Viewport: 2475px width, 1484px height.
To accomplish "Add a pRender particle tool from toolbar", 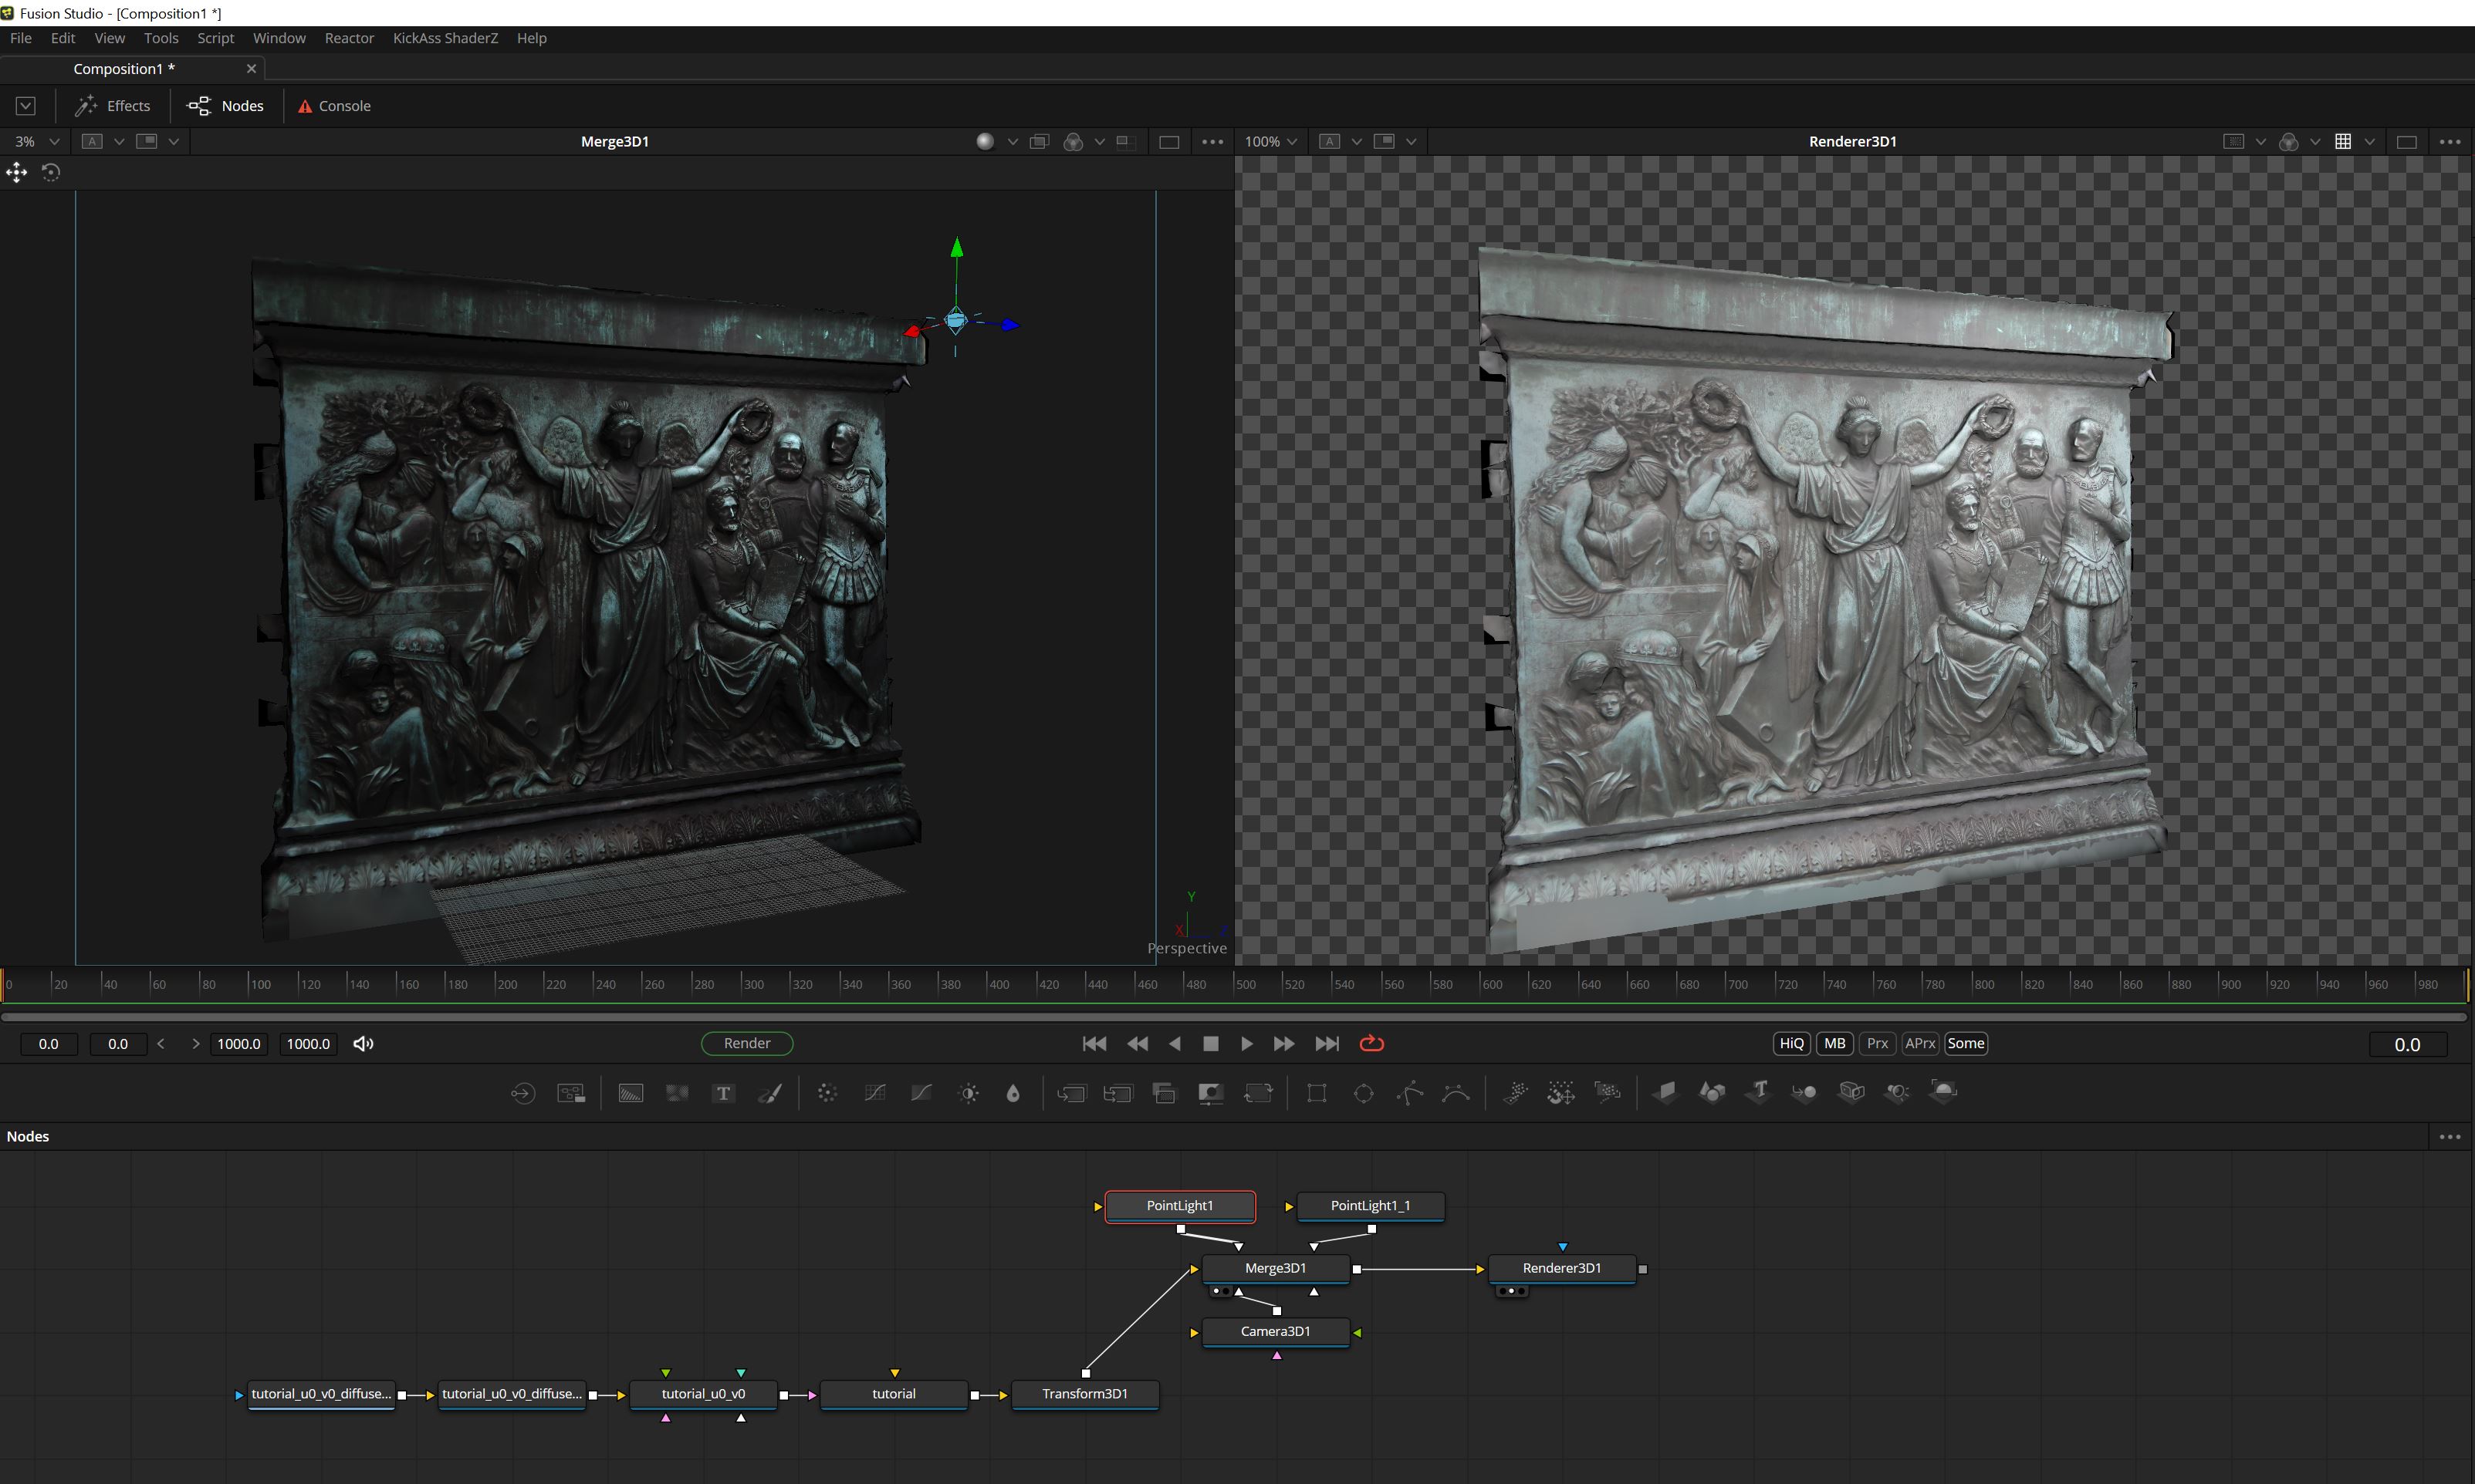I will tap(1608, 1093).
